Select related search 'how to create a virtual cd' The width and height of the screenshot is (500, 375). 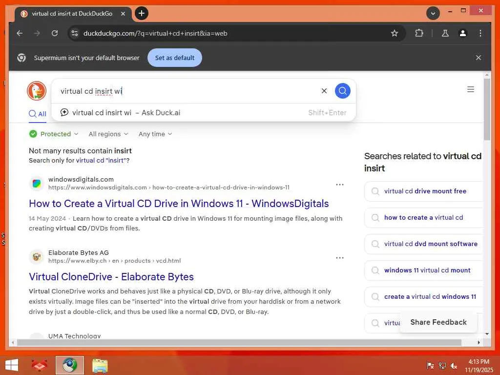[423, 217]
